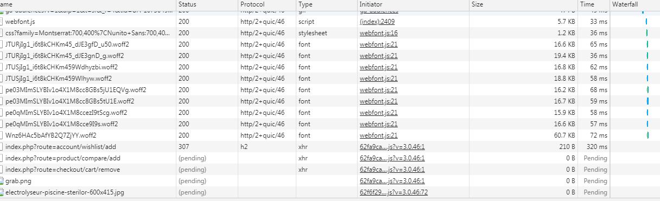Open initiator link for wishlist/add request

click(392, 147)
